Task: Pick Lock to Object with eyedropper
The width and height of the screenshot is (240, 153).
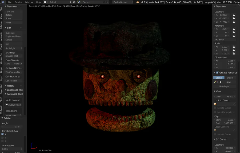Action: (234, 104)
